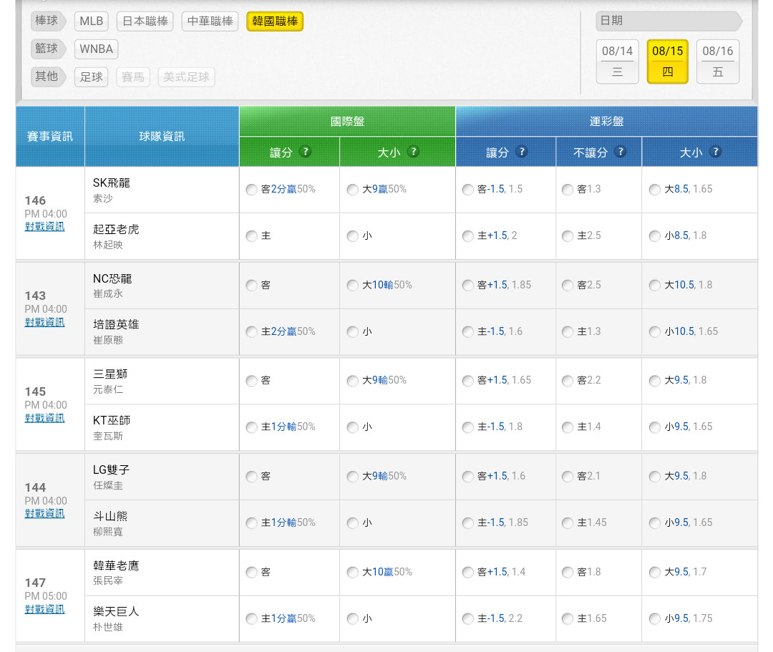
Task: Select 大9贏50% in game 146
Action: [x=352, y=190]
